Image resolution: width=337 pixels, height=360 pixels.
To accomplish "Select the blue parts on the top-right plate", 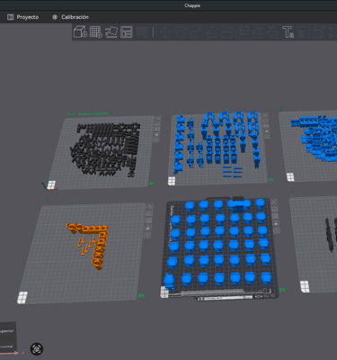I will pos(315,138).
